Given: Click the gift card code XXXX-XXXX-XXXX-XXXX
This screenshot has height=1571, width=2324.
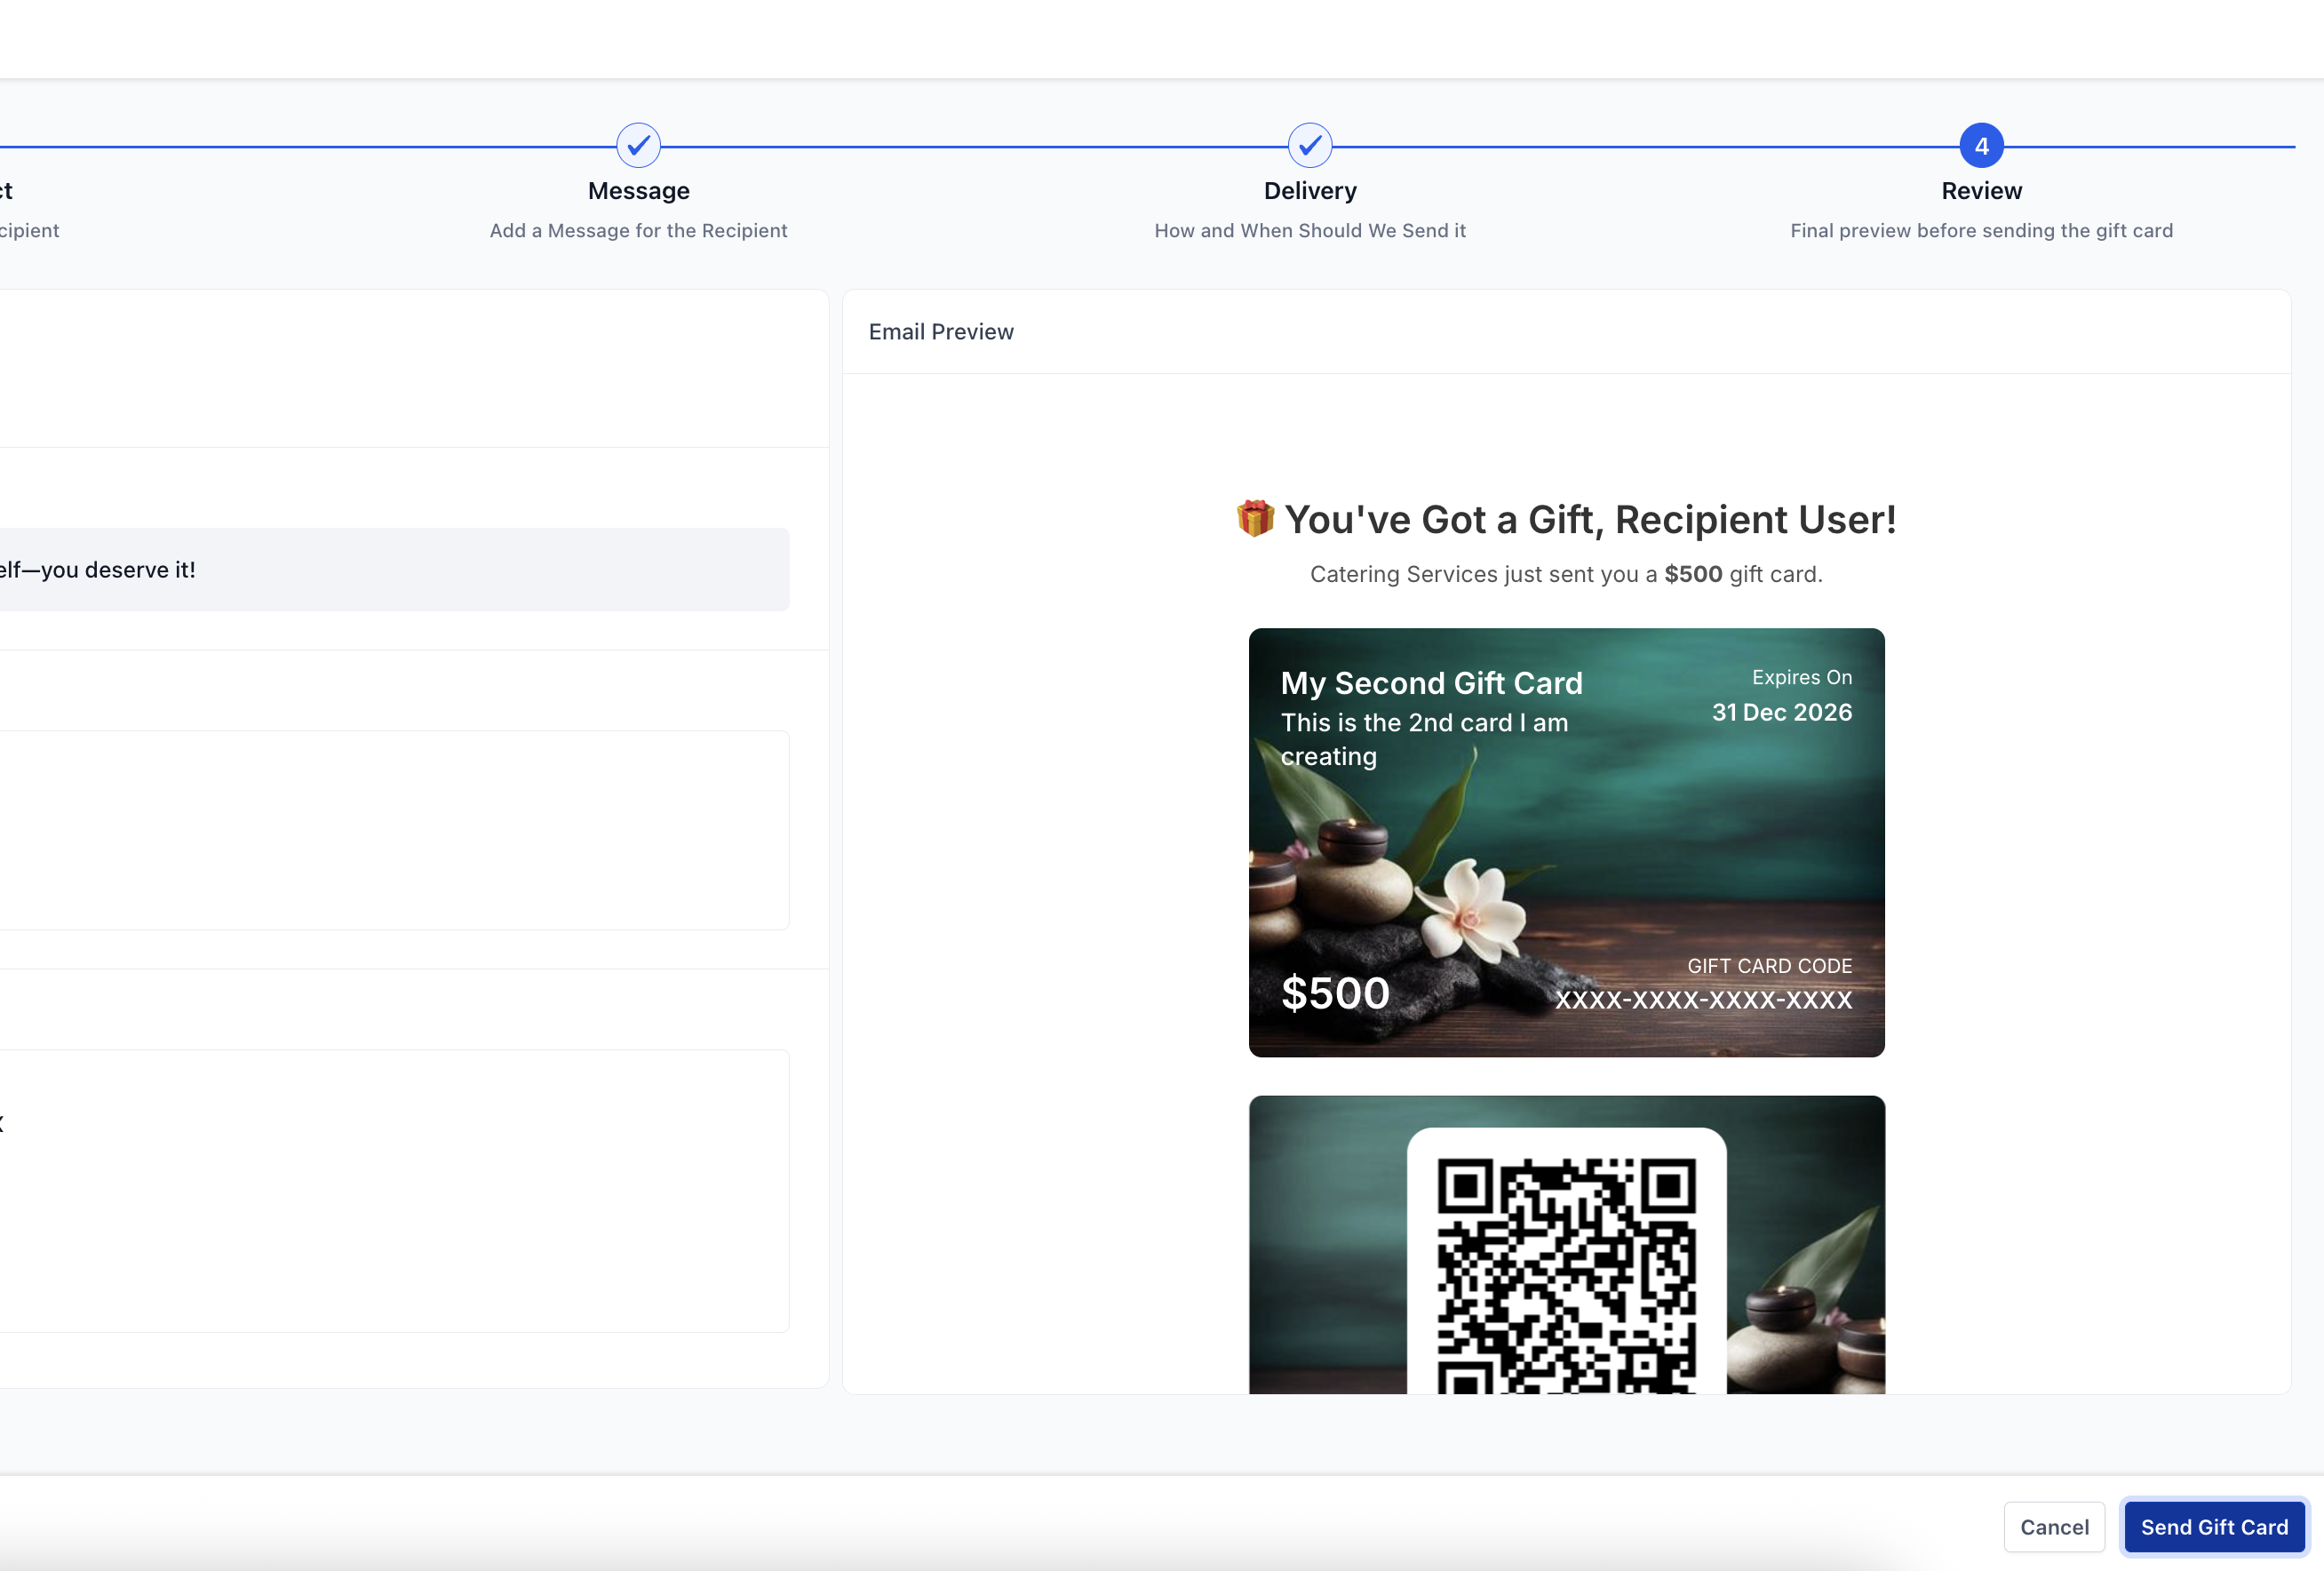Looking at the screenshot, I should pos(1703,999).
